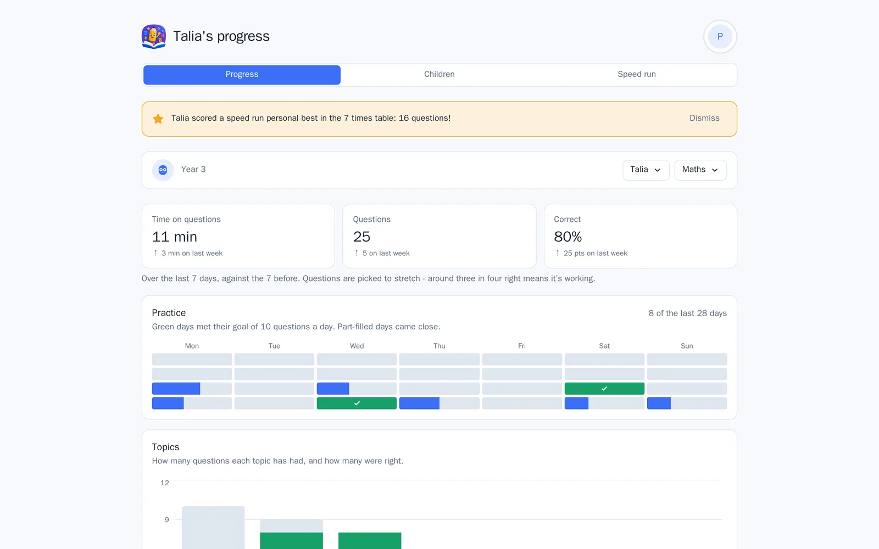This screenshot has width=879, height=549.
Task: Click the Time on questions card
Action: point(238,236)
